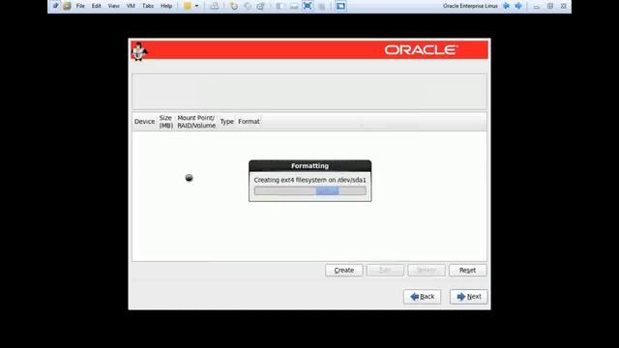
Task: Click the Oracle Enterprise Linux tab title
Action: 470,6
